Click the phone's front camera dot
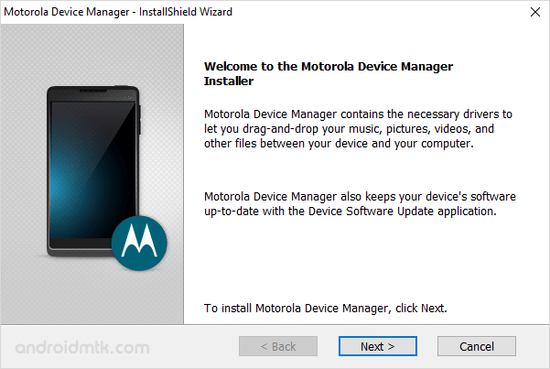 tap(129, 97)
